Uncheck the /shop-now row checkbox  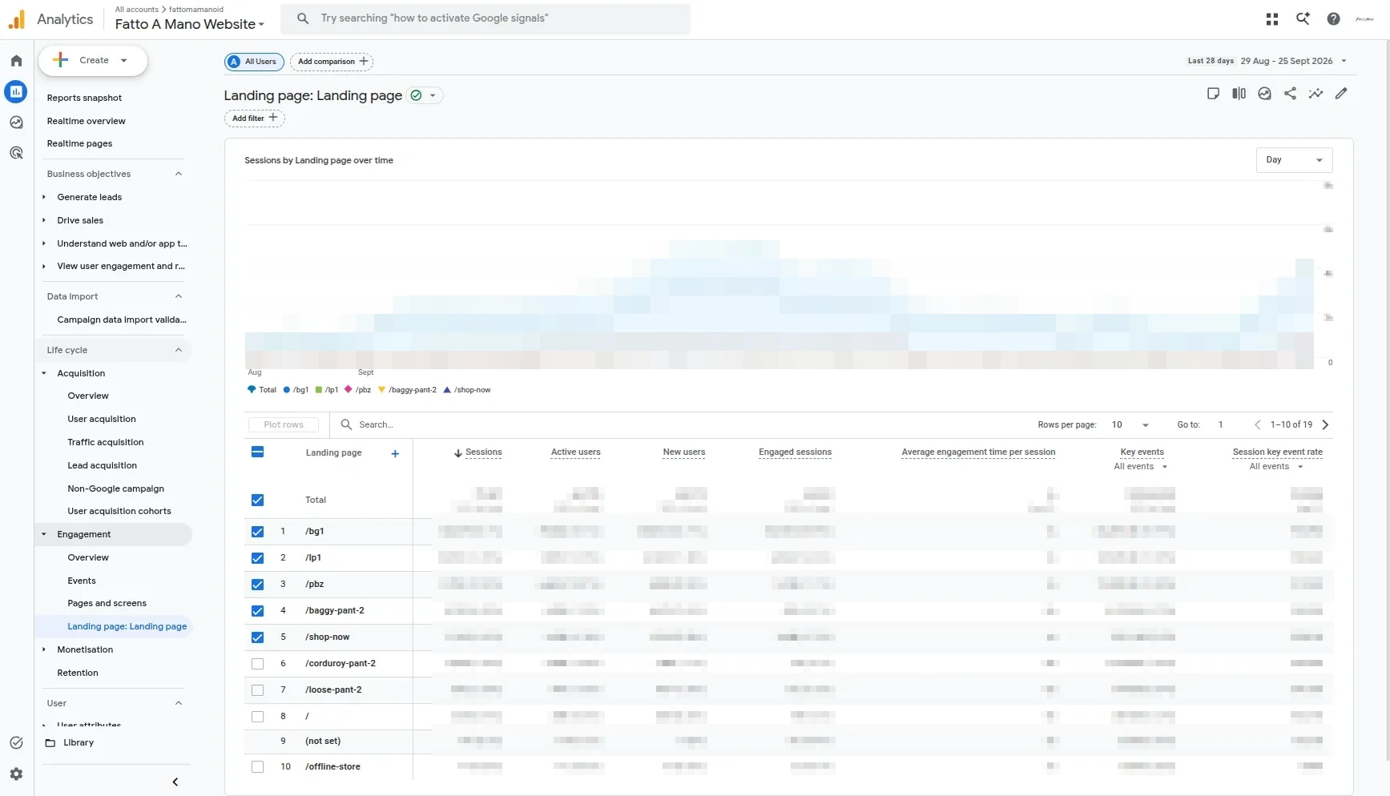click(257, 637)
